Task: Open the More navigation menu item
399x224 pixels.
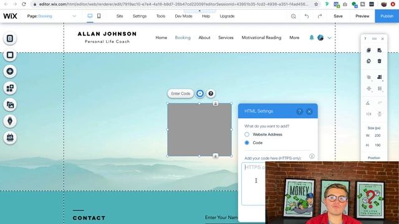Action: coord(294,37)
